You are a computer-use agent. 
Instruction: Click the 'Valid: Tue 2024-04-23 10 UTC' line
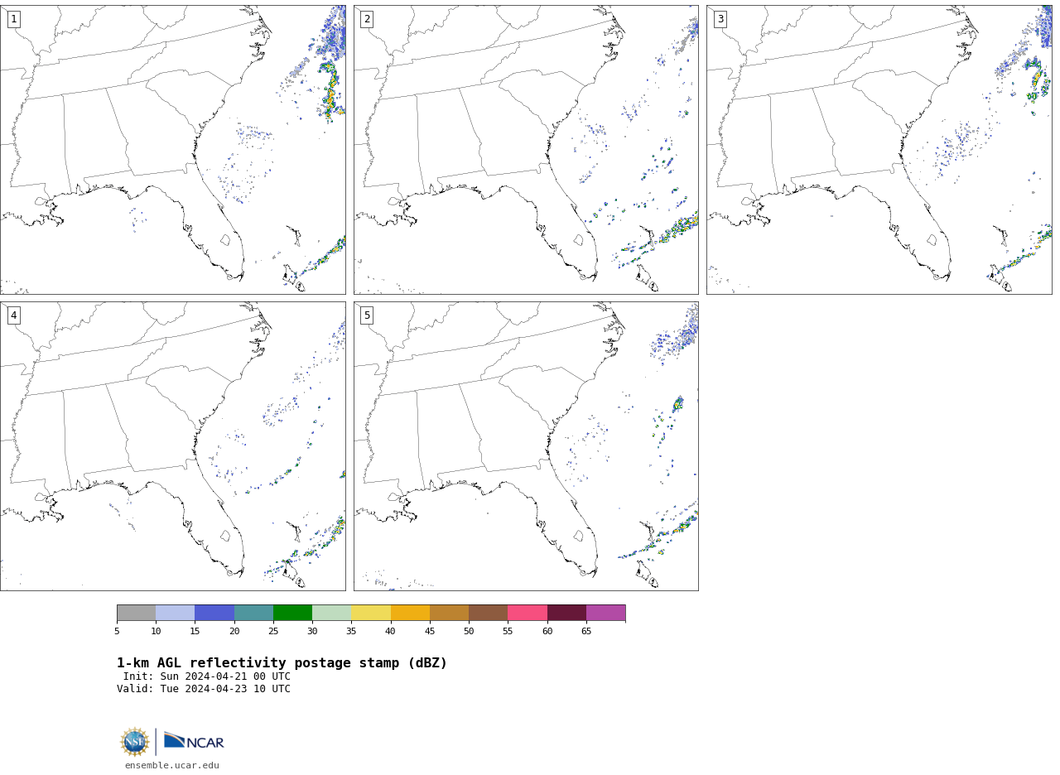coord(204,689)
